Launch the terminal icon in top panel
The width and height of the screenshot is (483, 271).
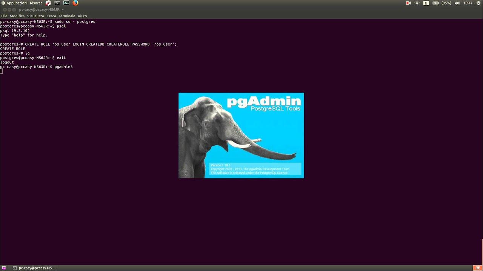(57, 3)
